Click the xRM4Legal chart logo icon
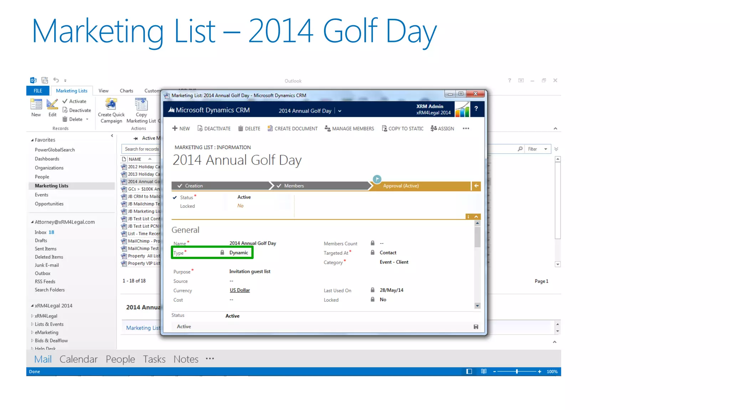The width and height of the screenshot is (730, 410). click(462, 109)
